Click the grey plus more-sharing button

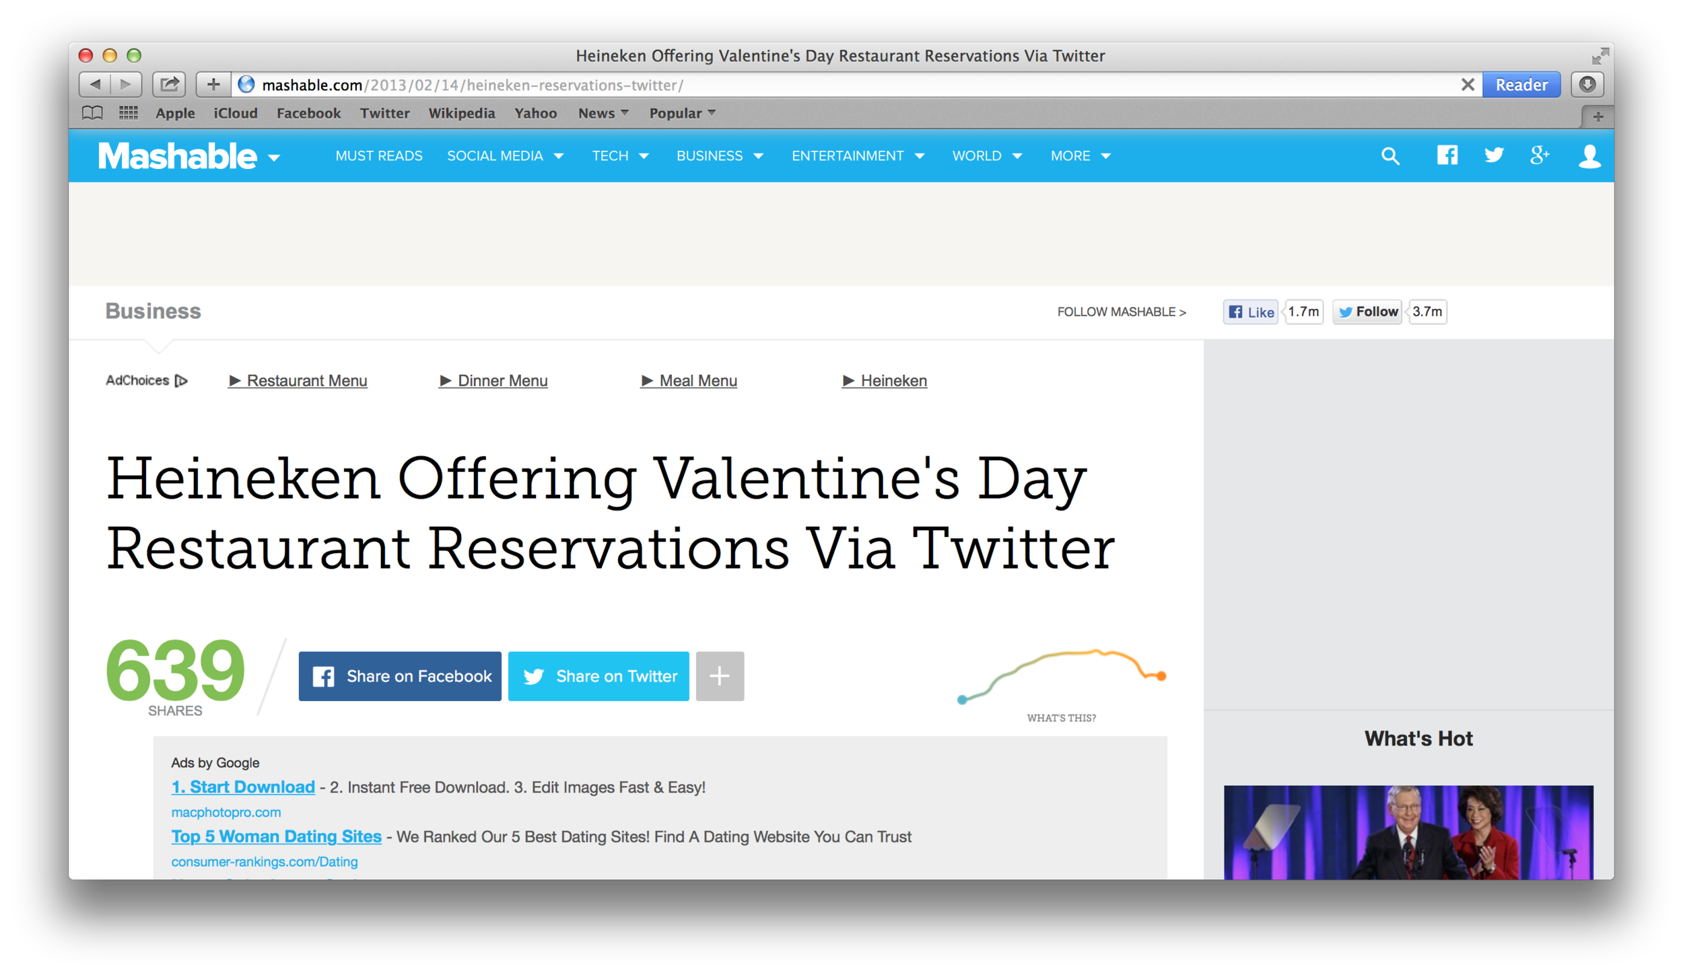click(720, 676)
